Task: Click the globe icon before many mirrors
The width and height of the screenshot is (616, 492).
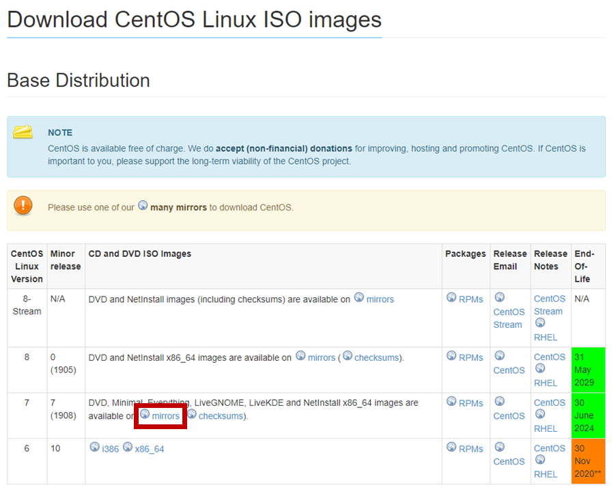Action: click(143, 206)
